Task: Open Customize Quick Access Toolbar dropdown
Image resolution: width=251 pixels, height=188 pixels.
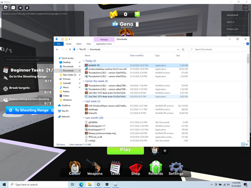Action: click(70, 39)
